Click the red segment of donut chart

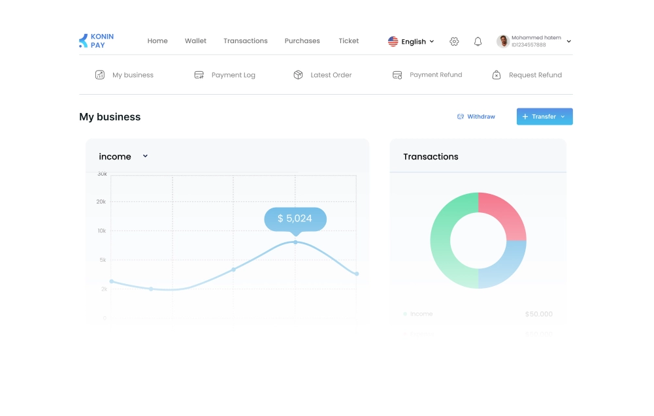pos(504,213)
